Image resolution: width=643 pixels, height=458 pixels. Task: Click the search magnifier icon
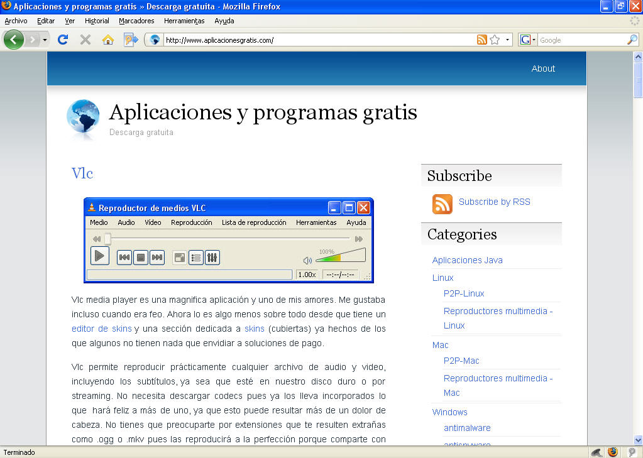coord(632,40)
